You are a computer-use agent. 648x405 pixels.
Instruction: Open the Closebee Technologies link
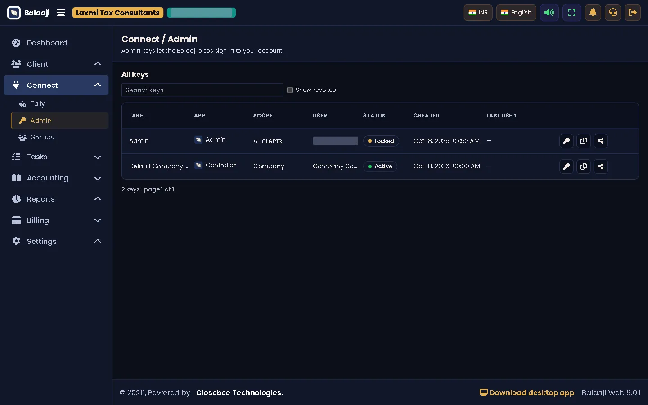239,392
